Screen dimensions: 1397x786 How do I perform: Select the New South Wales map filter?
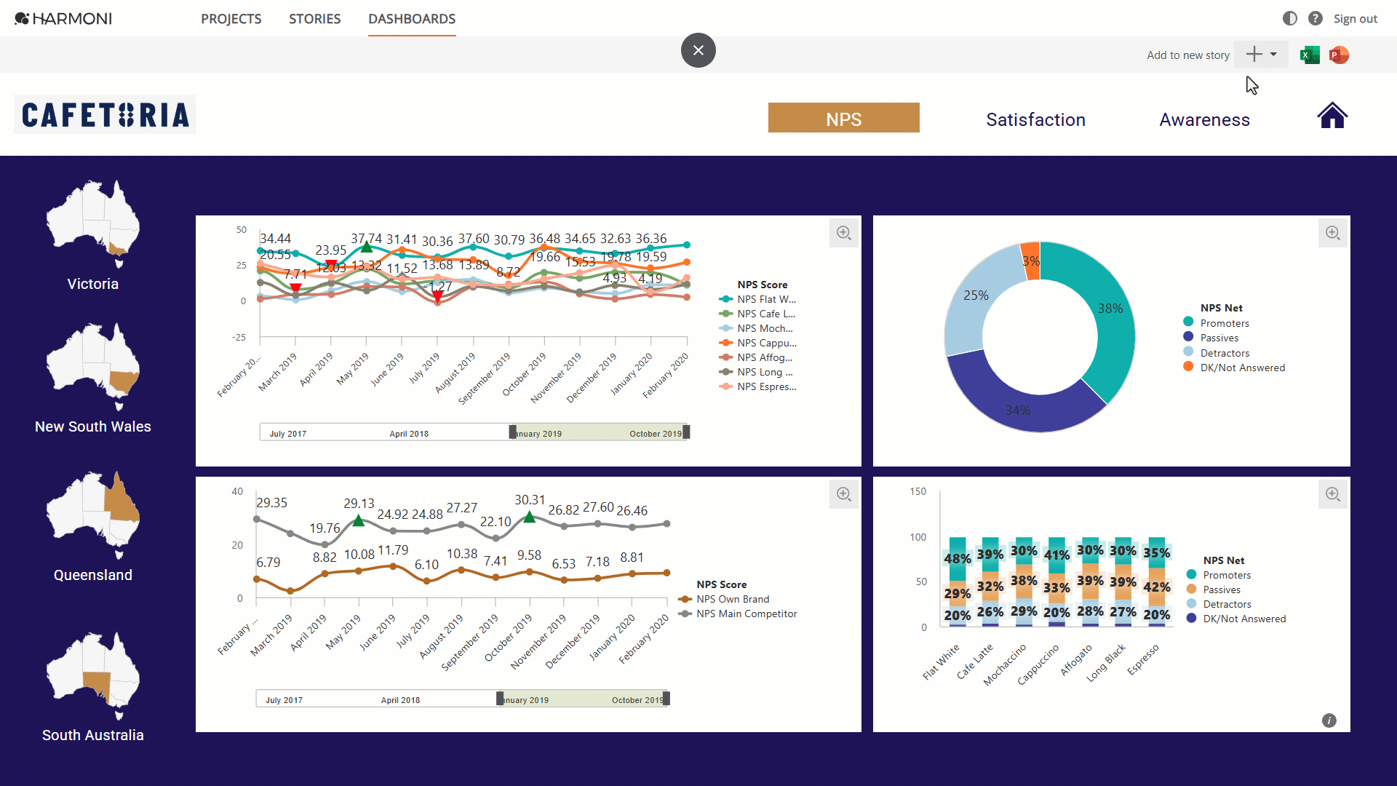(93, 367)
